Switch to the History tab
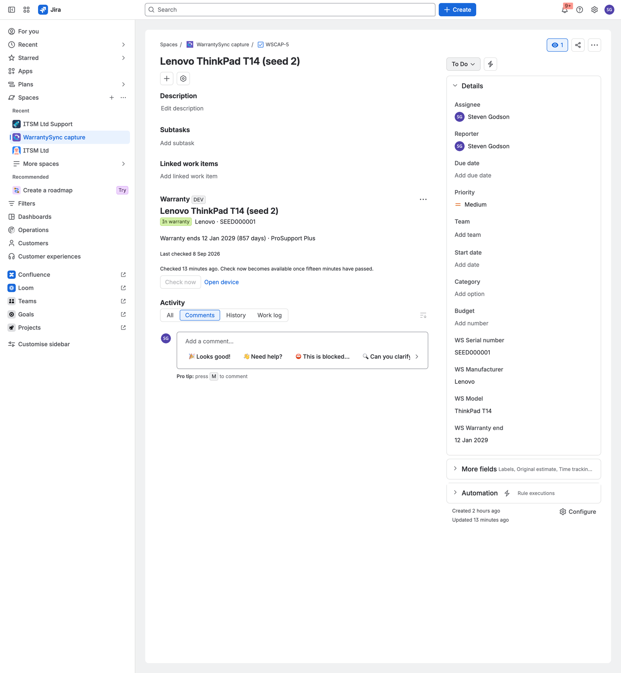This screenshot has width=621, height=673. click(236, 316)
